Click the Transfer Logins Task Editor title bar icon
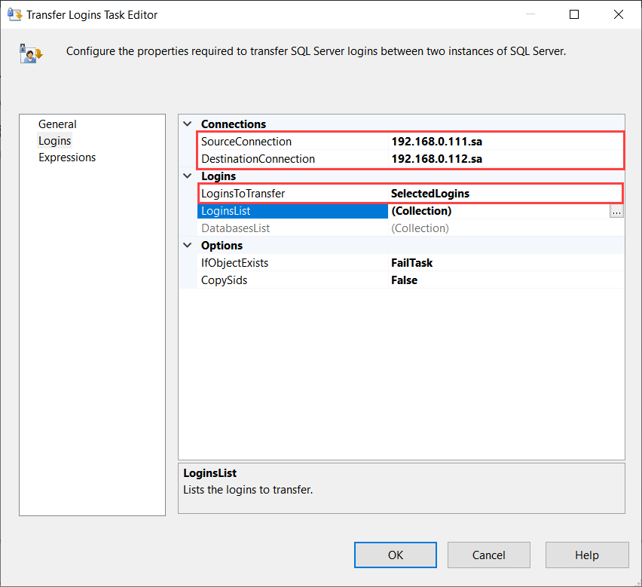This screenshot has width=642, height=587. 15,14
